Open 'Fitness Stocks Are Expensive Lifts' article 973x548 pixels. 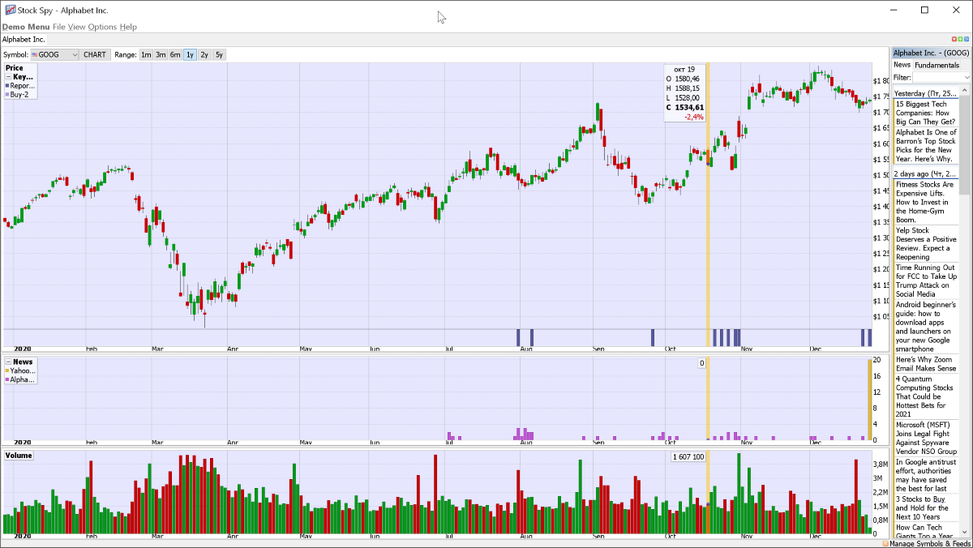pos(926,202)
